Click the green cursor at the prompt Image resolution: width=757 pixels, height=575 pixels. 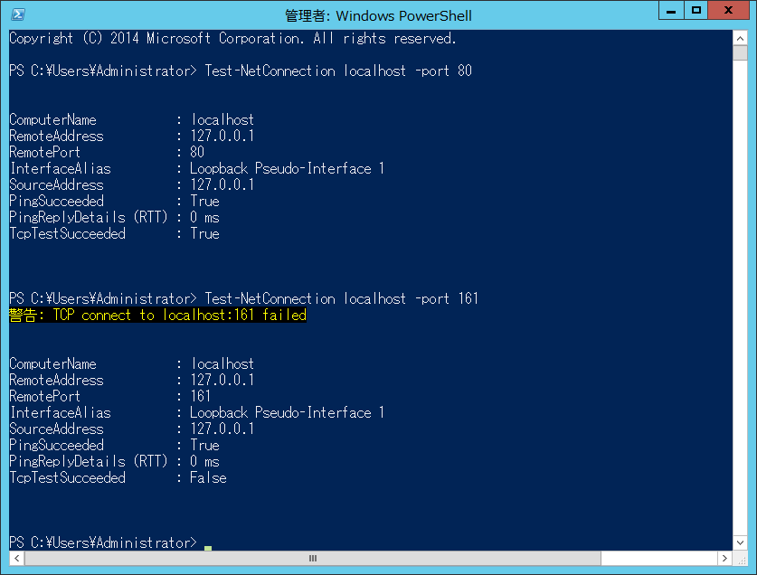208,548
